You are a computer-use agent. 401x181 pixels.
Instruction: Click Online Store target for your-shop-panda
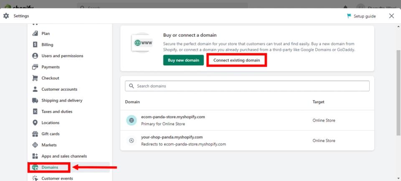coord(324,141)
